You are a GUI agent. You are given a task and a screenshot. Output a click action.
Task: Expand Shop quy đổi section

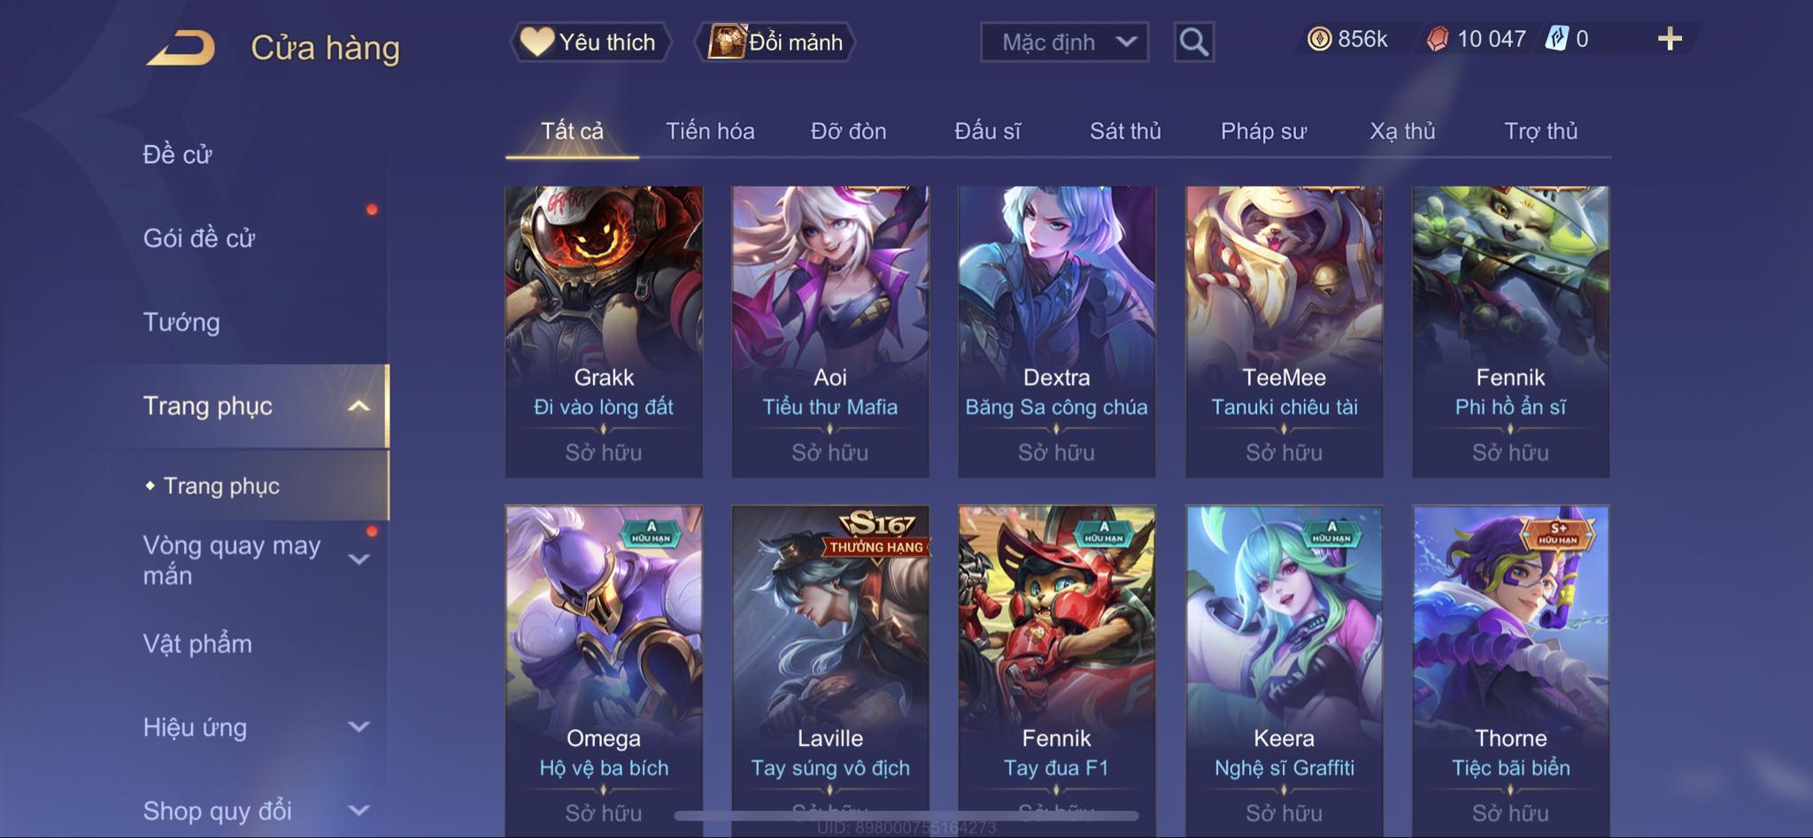(x=359, y=811)
